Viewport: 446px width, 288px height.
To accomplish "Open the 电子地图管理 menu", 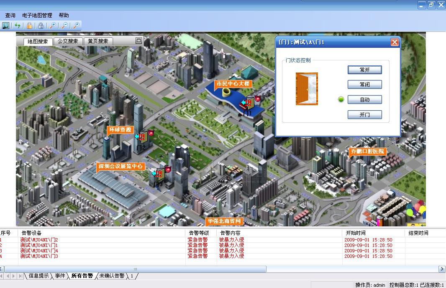I will (37, 16).
